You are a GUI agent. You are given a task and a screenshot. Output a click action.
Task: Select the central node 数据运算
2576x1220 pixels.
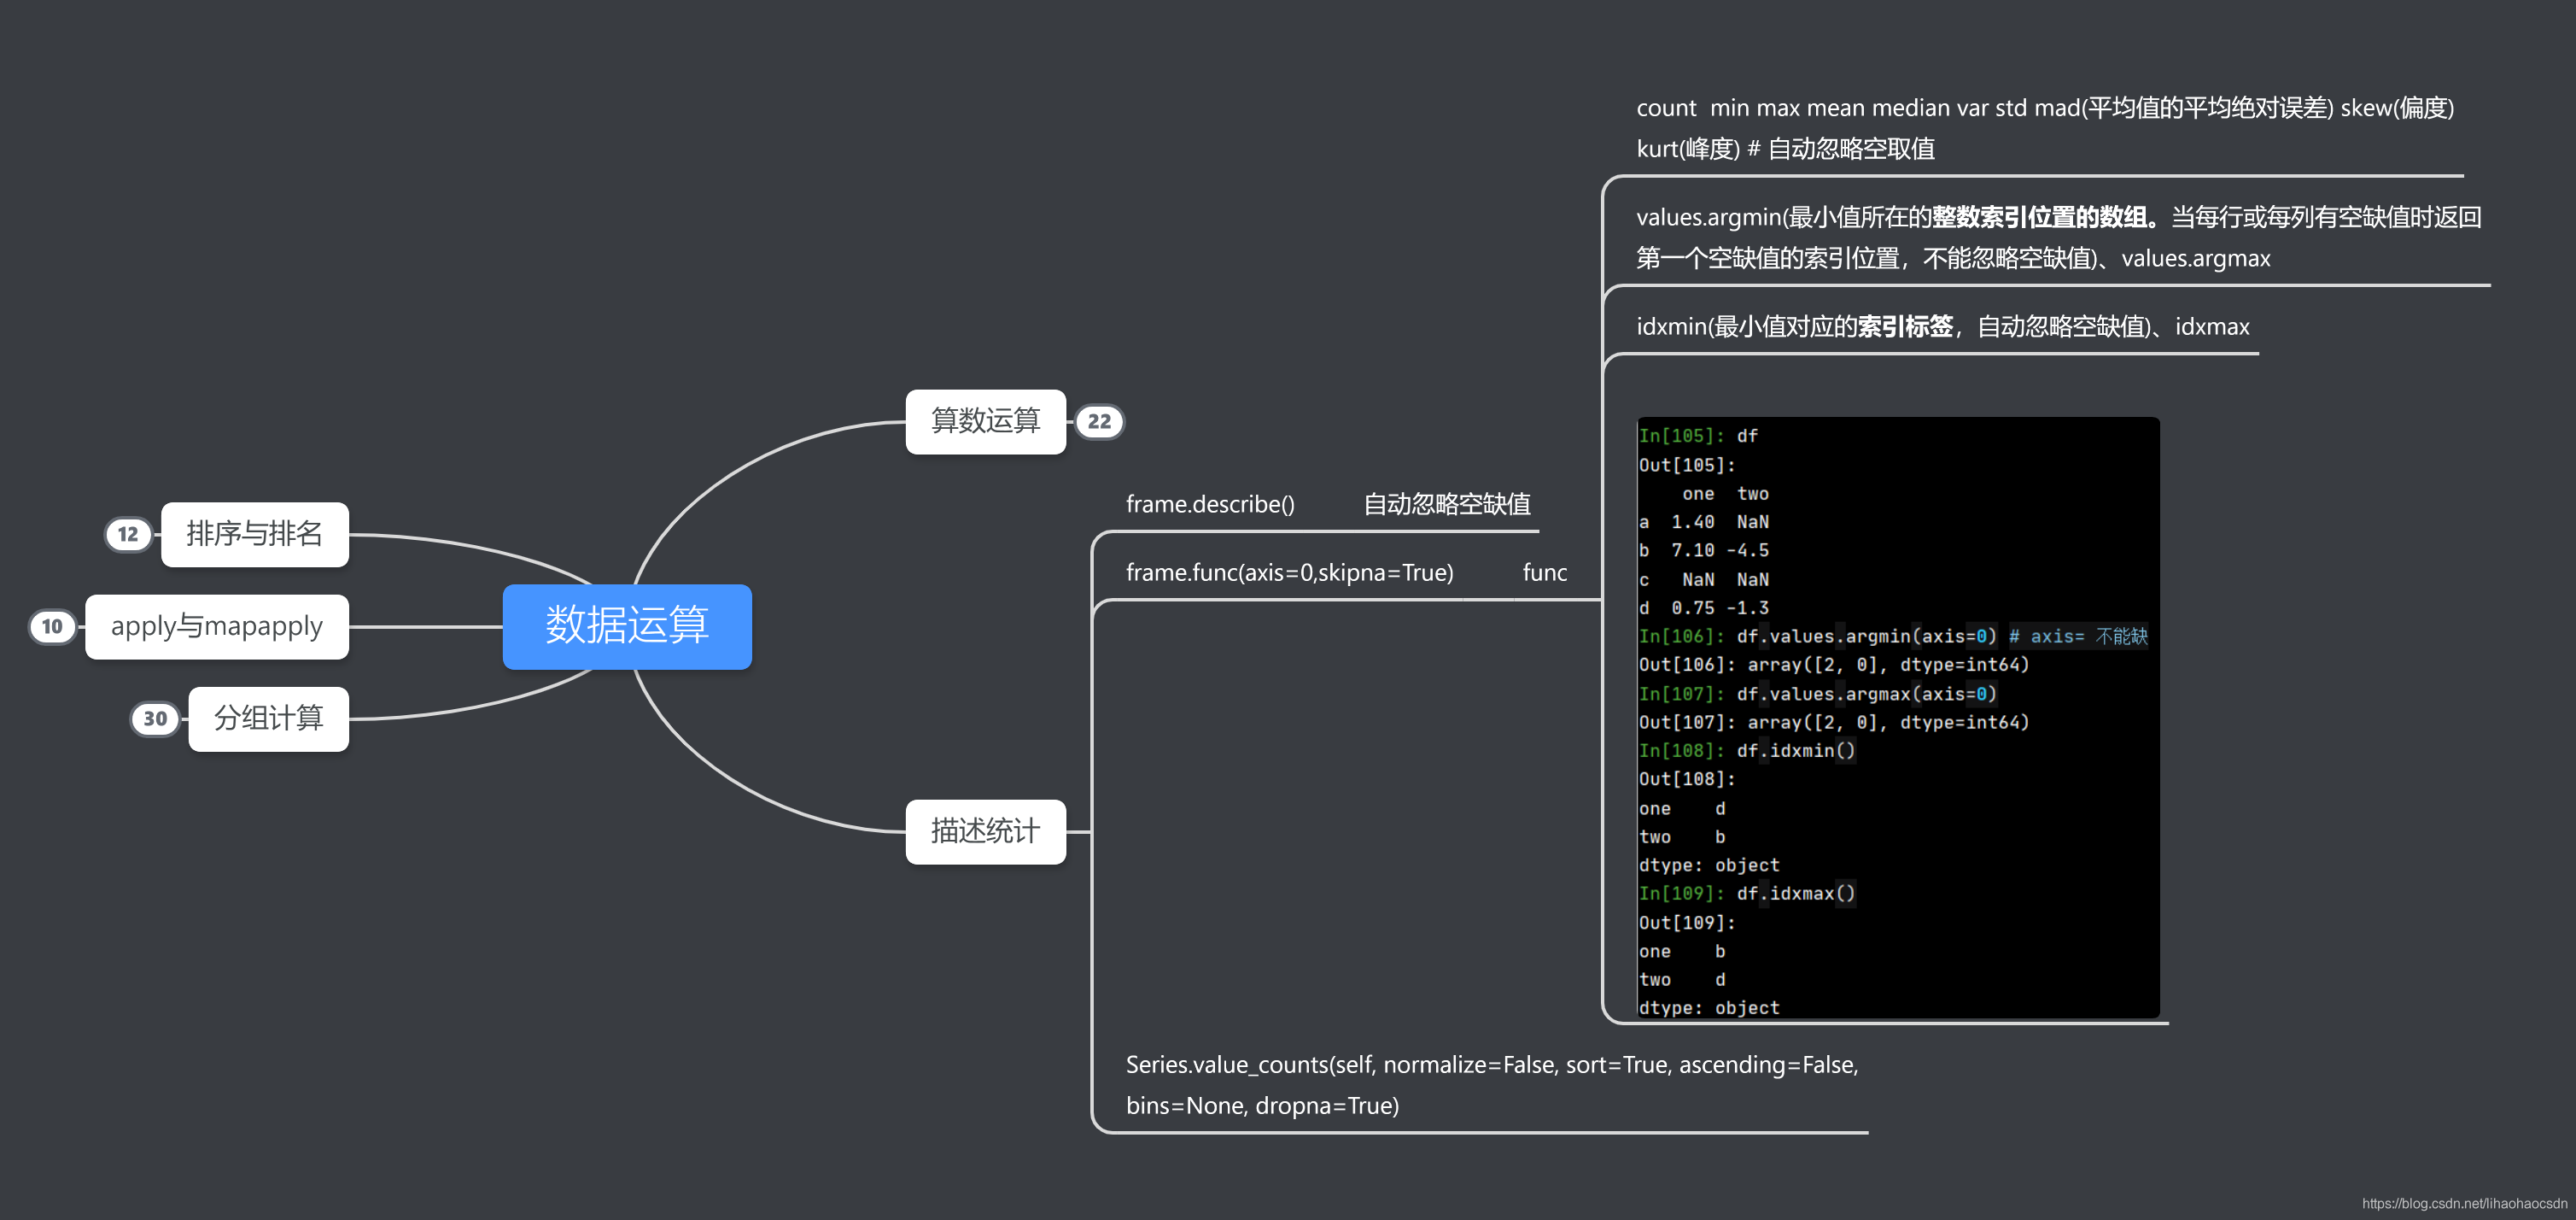pyautogui.click(x=627, y=626)
